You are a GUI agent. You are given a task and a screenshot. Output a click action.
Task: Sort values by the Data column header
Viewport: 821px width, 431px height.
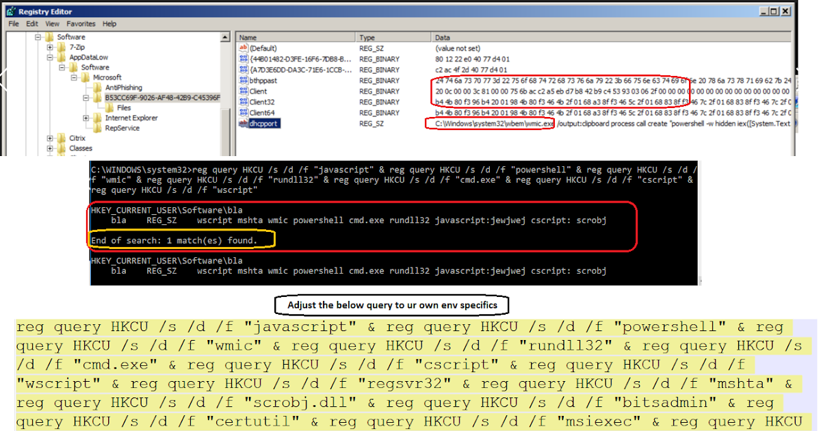[x=612, y=38]
